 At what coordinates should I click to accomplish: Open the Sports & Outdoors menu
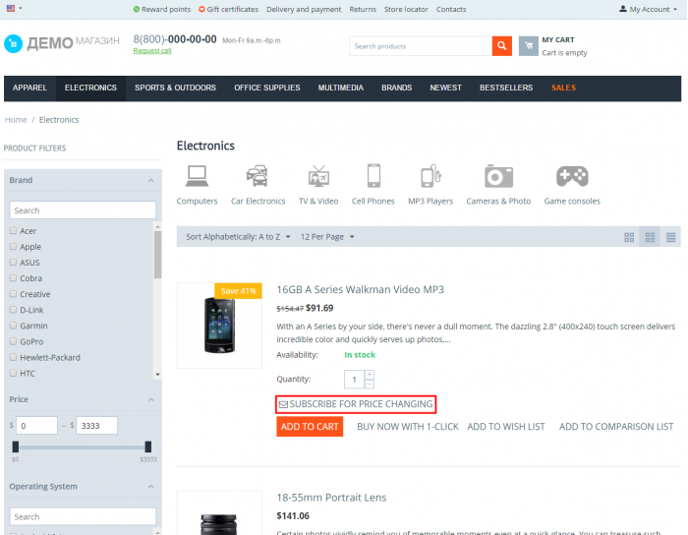pyautogui.click(x=176, y=88)
